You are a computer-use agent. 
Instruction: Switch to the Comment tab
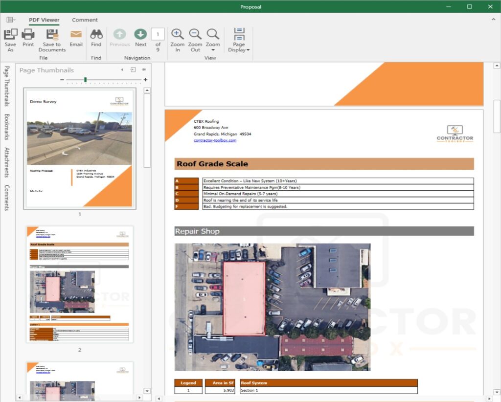pos(85,20)
